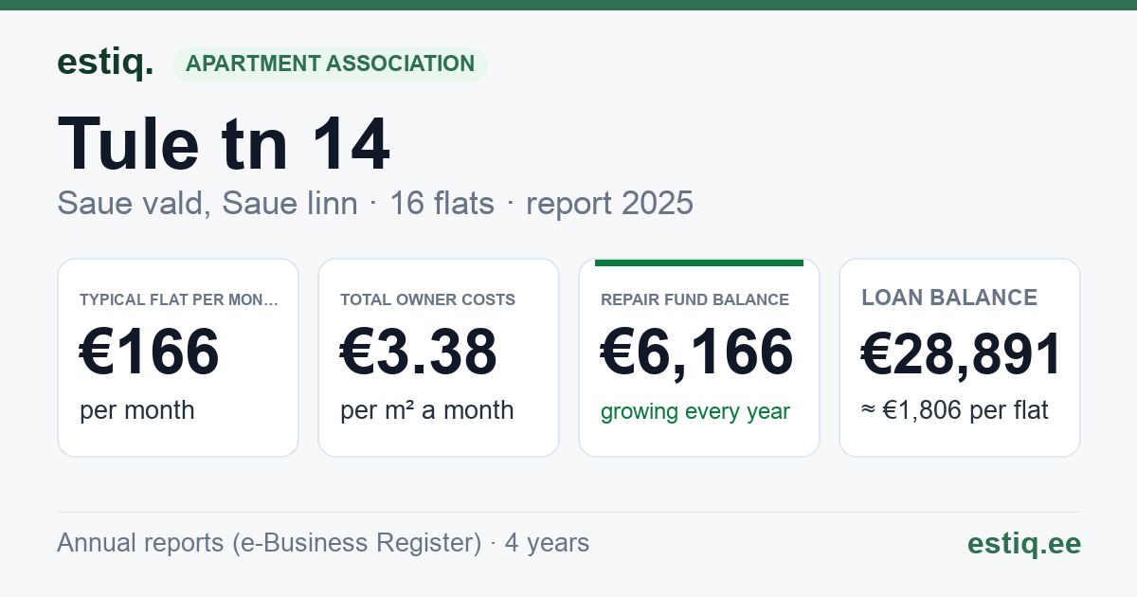Click the 'per m² a month' caption
The height and width of the screenshot is (597, 1137).
click(x=427, y=410)
